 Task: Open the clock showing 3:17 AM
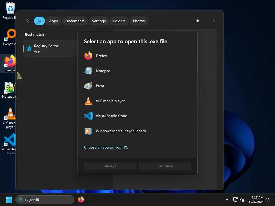[256, 200]
